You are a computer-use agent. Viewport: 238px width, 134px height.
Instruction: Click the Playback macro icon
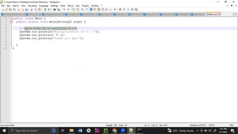[x=128, y=9]
